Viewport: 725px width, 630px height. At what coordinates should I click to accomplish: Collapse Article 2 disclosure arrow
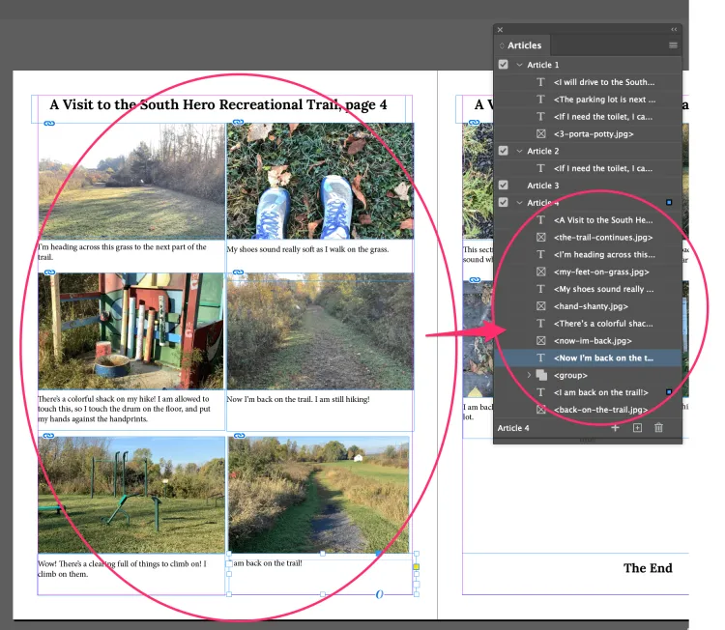pos(519,151)
